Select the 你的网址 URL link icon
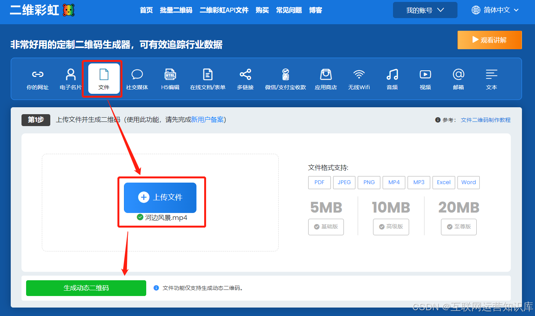 (x=38, y=74)
